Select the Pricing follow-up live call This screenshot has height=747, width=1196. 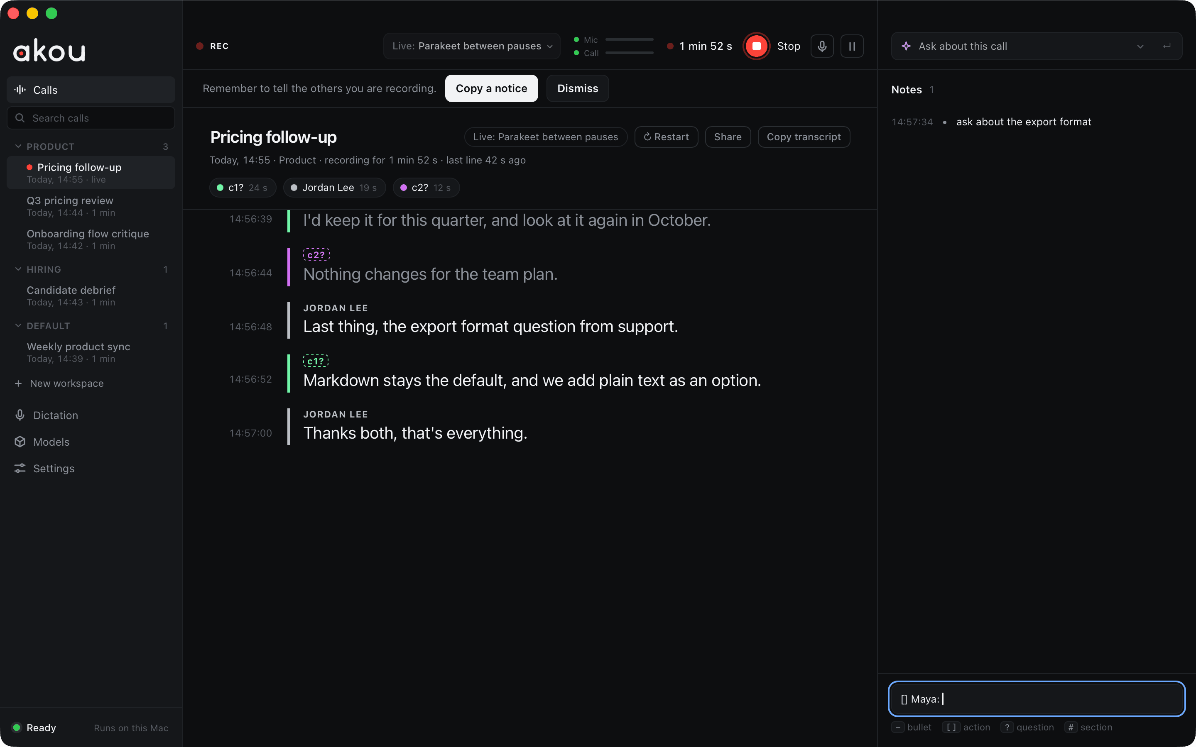coord(91,173)
